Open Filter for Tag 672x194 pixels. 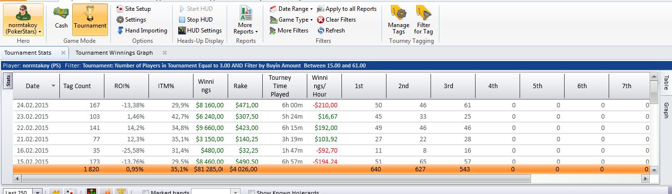click(x=423, y=20)
